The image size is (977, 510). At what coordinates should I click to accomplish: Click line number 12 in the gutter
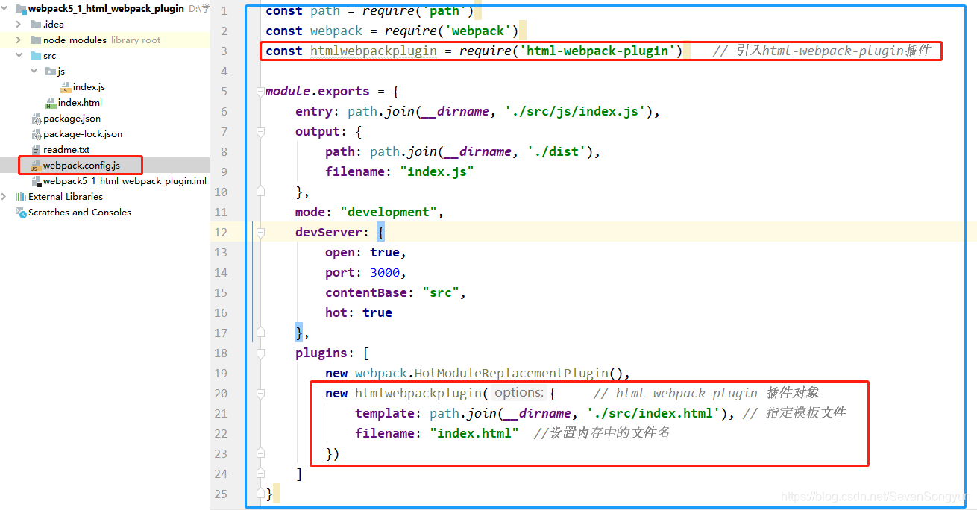221,233
